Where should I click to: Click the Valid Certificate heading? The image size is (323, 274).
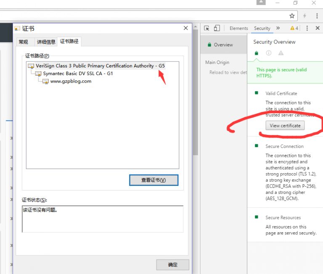[x=281, y=94]
